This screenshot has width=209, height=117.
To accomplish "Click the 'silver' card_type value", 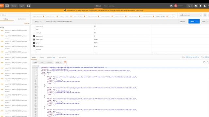I will 96,40.
